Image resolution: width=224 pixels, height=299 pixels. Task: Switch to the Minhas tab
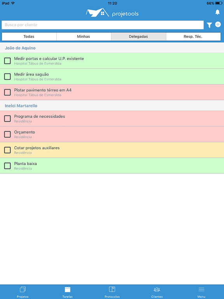(84, 37)
